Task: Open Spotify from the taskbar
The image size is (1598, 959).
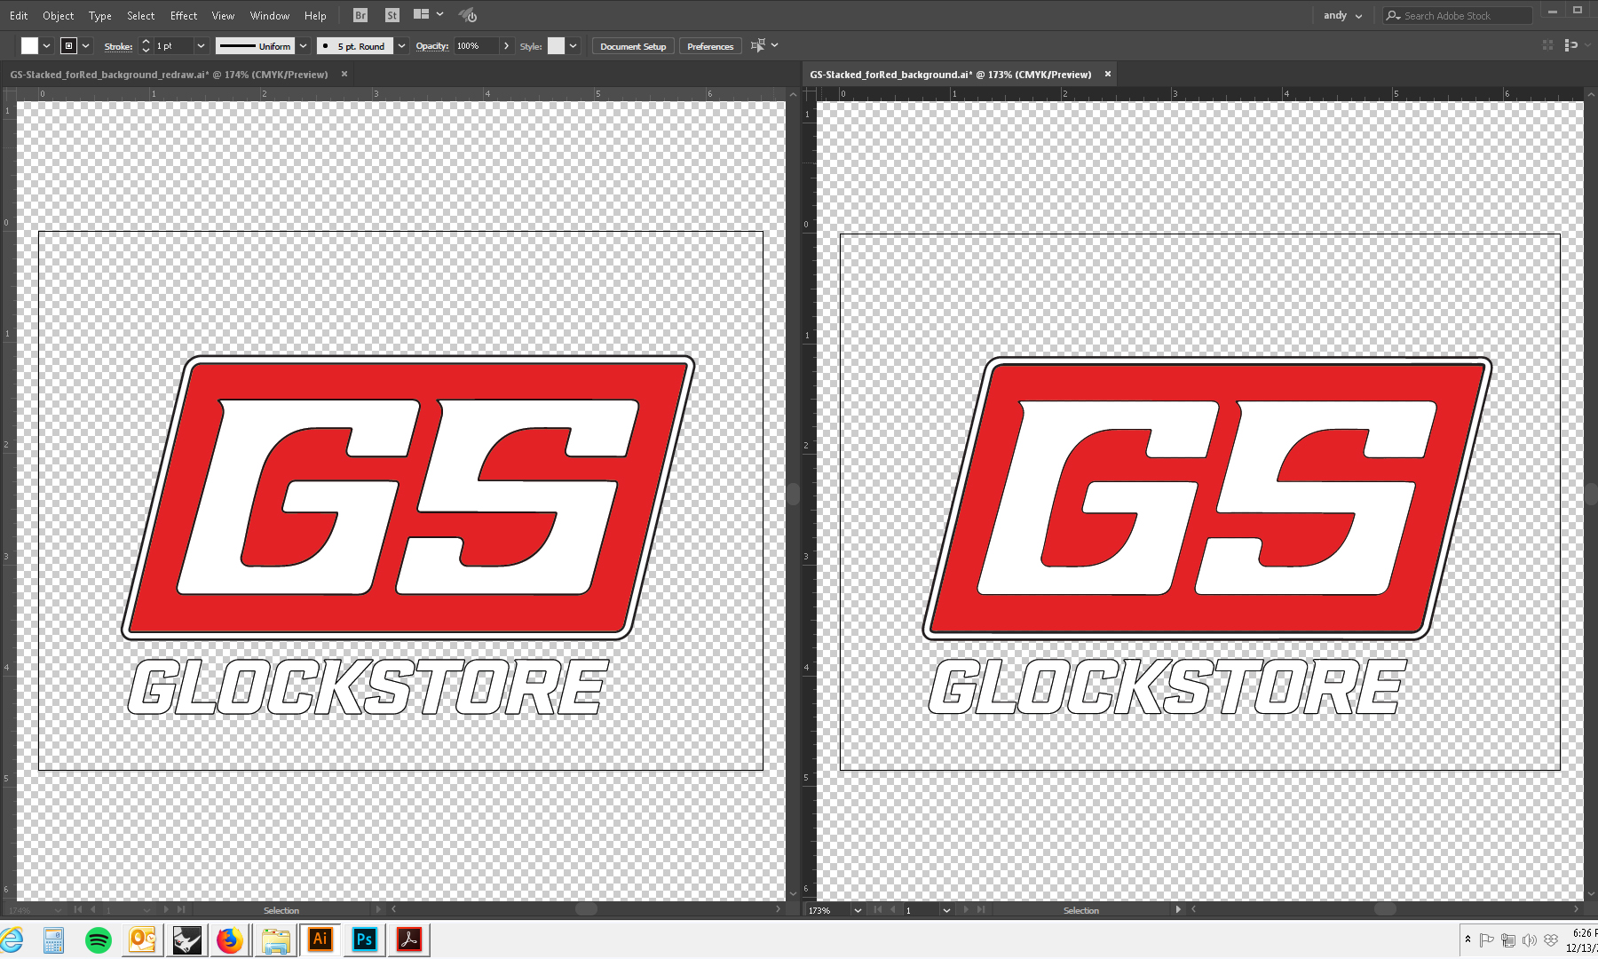Action: [x=99, y=940]
